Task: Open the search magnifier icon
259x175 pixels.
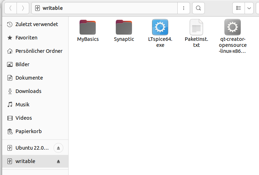Action: point(198,8)
